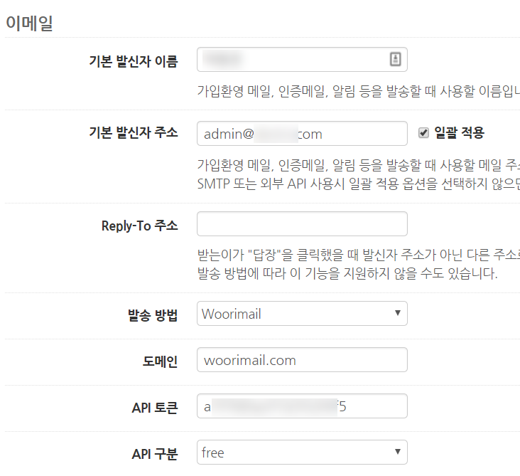
Task: Click the 기본 발신자 이름 label
Action: [134, 61]
